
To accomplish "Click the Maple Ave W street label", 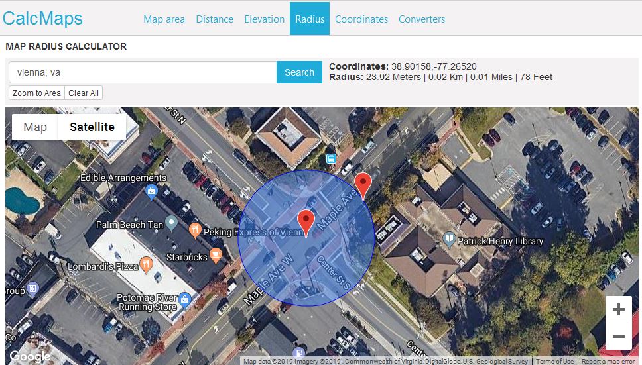I will coord(269,280).
